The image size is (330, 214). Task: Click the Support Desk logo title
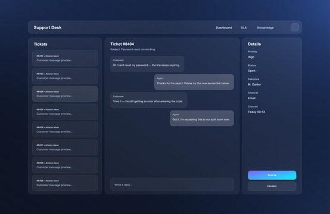48,27
